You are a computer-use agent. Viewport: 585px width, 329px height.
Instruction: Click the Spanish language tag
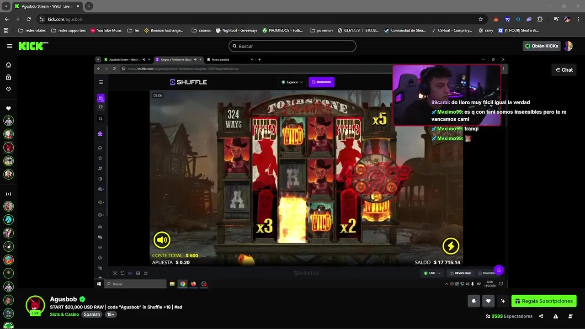91,314
